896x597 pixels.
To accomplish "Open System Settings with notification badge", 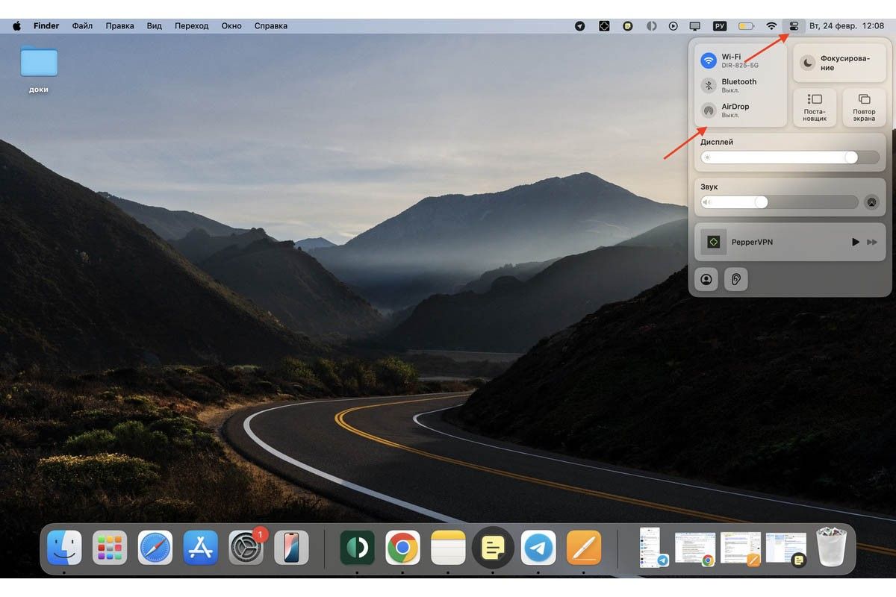I will [246, 549].
